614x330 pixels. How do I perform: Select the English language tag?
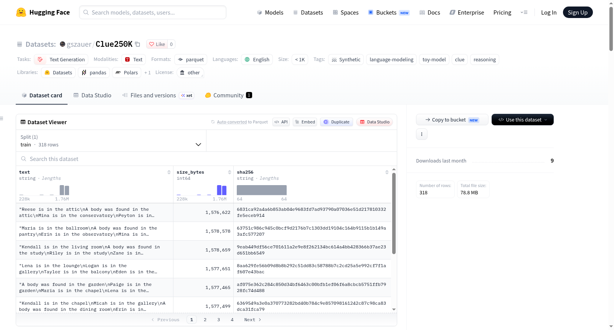[257, 59]
